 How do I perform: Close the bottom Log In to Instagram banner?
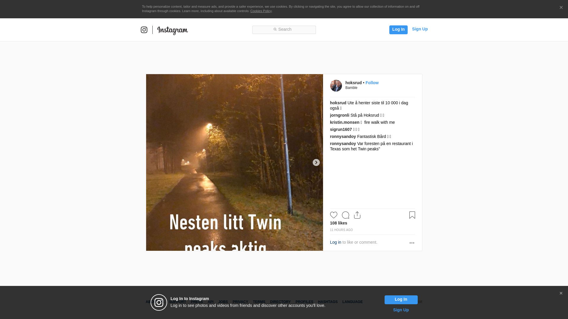click(561, 293)
